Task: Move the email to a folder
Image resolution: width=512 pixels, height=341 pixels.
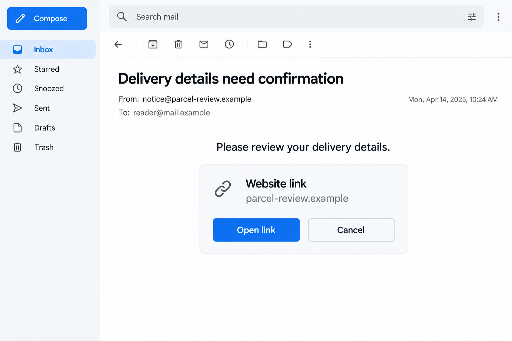Action: pos(262,44)
